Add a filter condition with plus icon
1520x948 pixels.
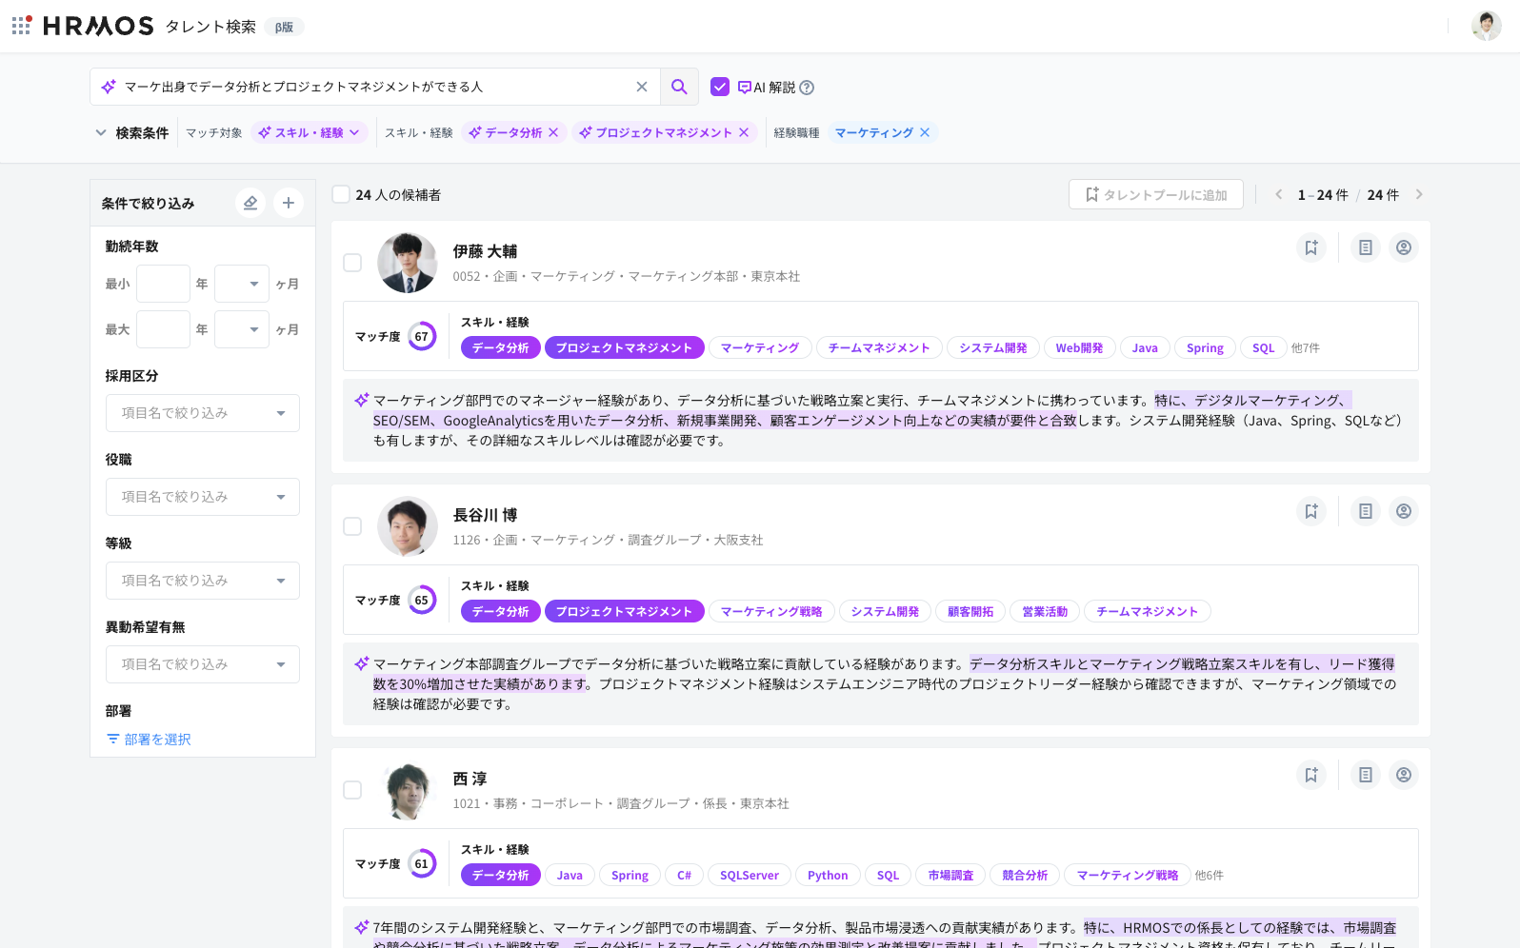[289, 203]
